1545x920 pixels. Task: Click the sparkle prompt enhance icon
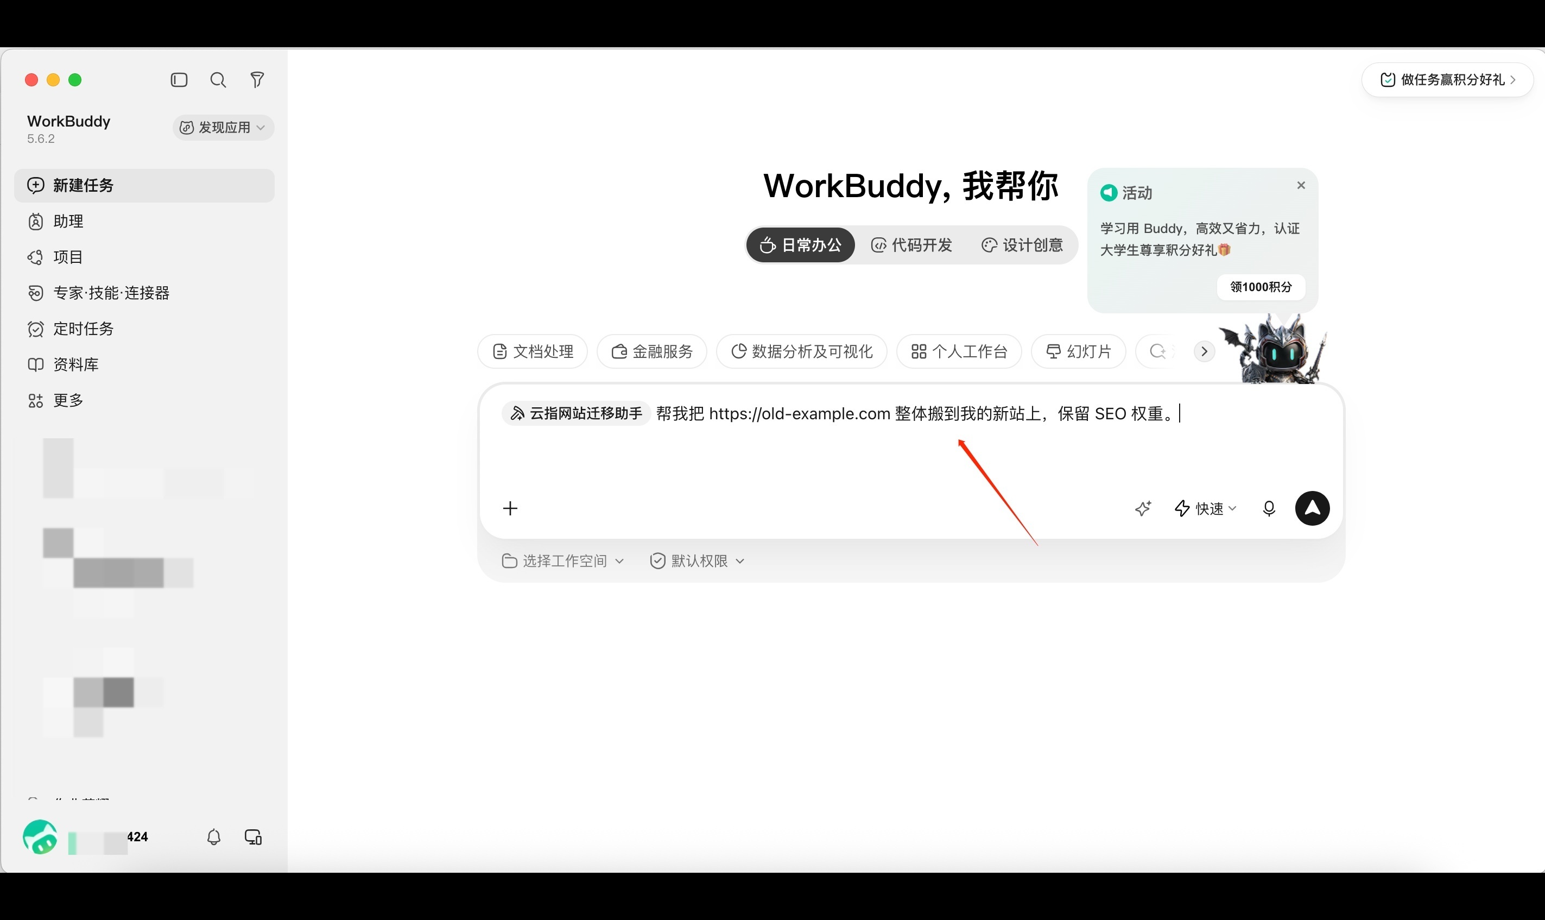1143,509
